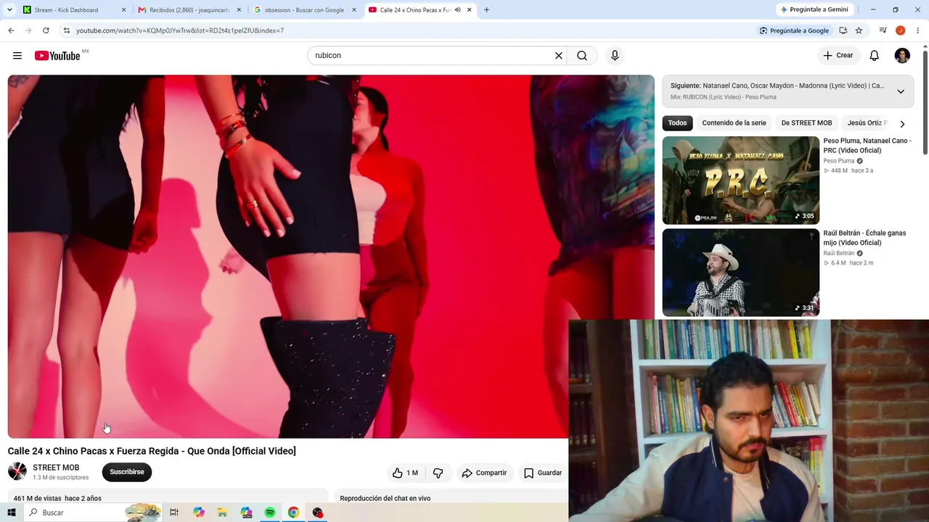This screenshot has height=522, width=929.
Task: Switch to the Gmail Recibidos tab
Action: pos(190,10)
